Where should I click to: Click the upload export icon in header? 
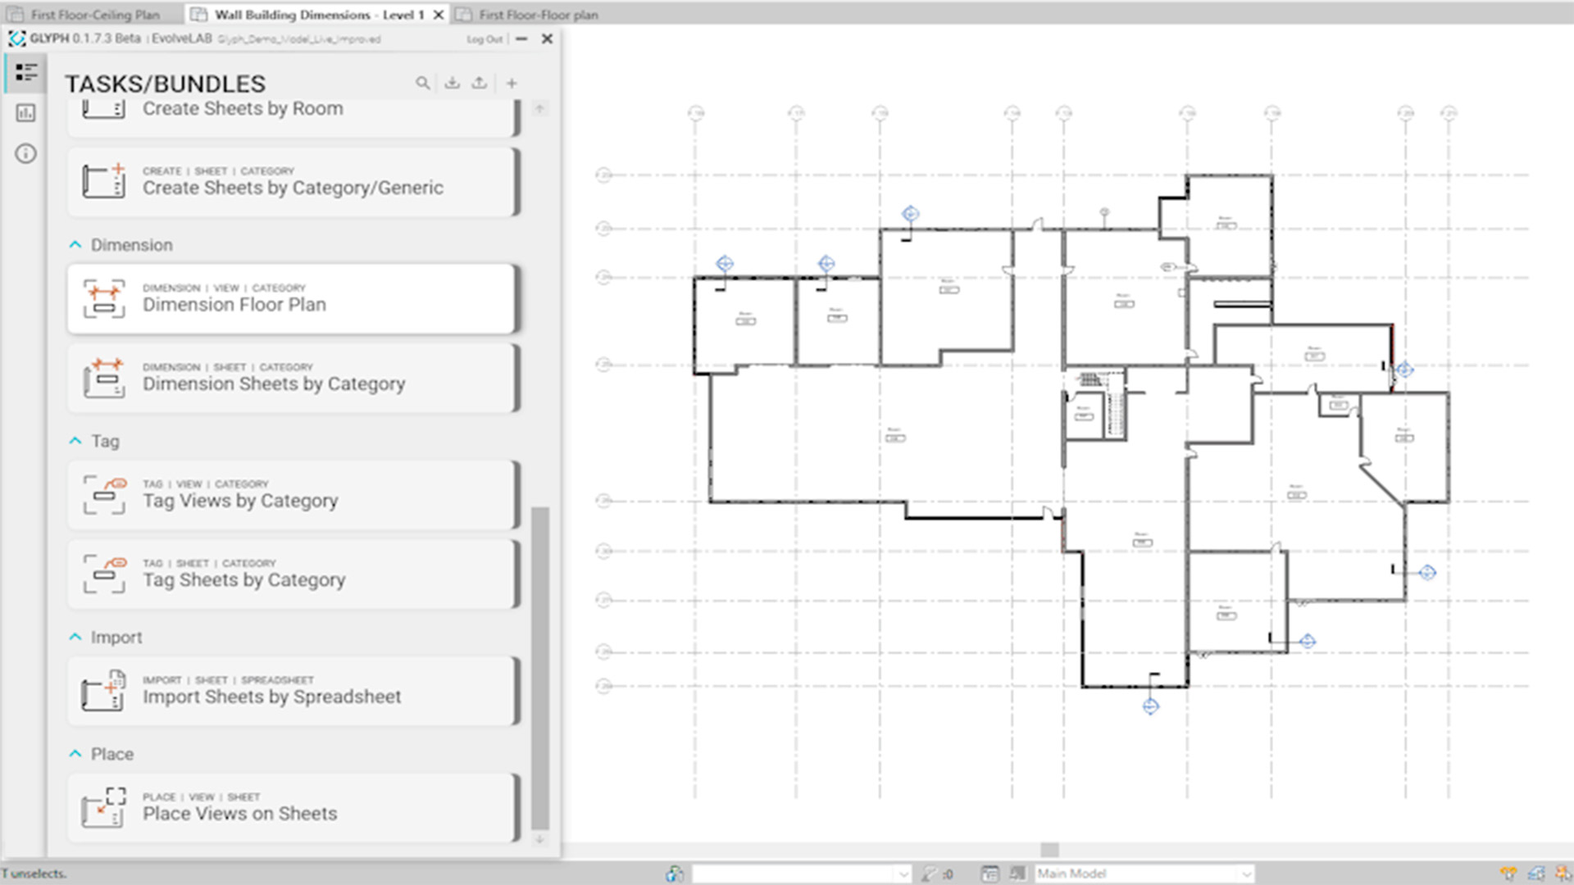coord(480,83)
